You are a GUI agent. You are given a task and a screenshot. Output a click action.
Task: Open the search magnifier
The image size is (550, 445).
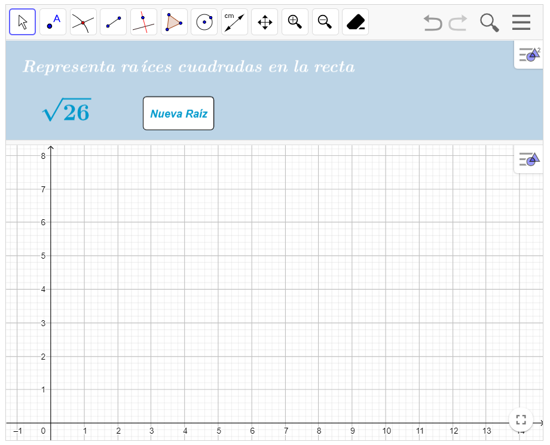490,23
